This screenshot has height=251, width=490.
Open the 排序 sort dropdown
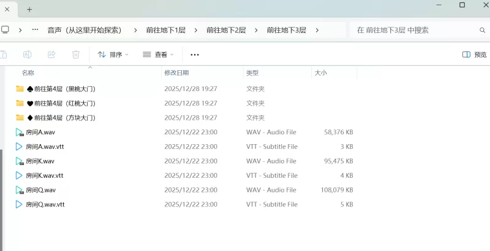point(113,54)
